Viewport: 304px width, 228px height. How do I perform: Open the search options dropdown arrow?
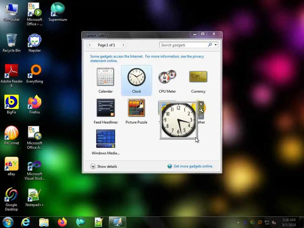pos(216,45)
